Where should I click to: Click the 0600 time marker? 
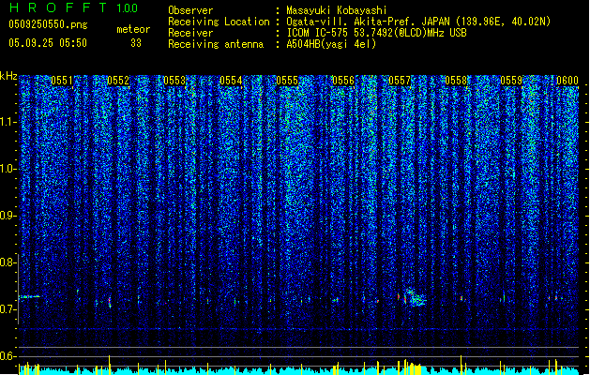(x=567, y=81)
